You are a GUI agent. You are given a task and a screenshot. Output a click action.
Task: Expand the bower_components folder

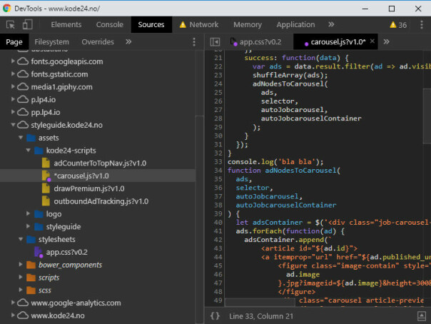pyautogui.click(x=21, y=264)
